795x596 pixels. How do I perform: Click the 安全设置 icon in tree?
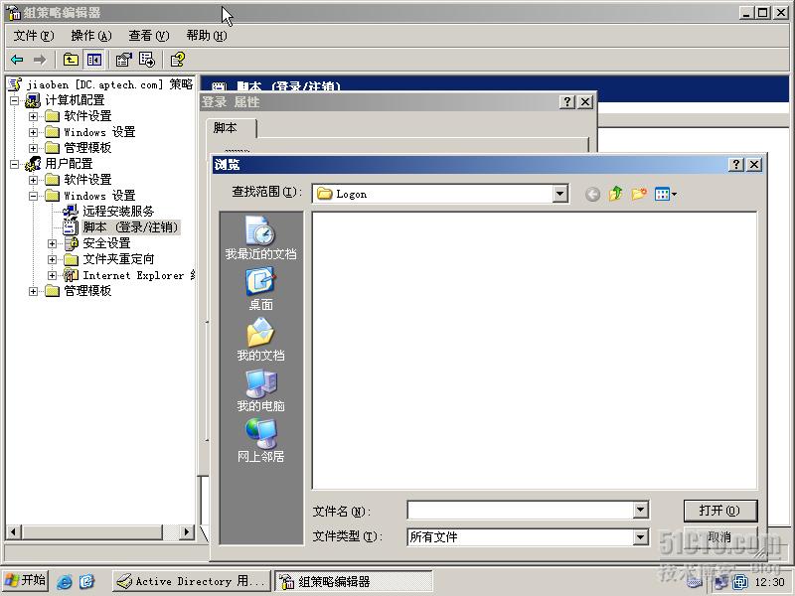click(71, 243)
